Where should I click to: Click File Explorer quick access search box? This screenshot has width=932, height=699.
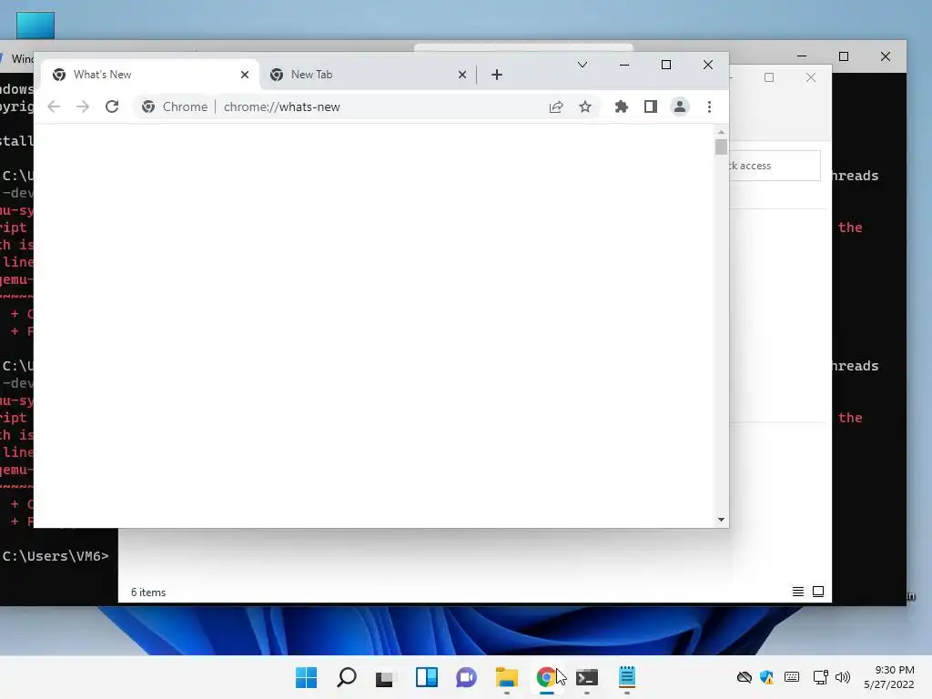[x=775, y=166]
